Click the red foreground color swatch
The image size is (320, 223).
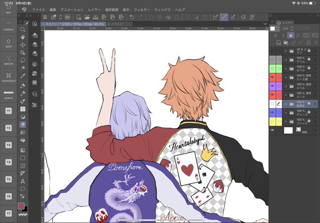[x=21, y=206]
